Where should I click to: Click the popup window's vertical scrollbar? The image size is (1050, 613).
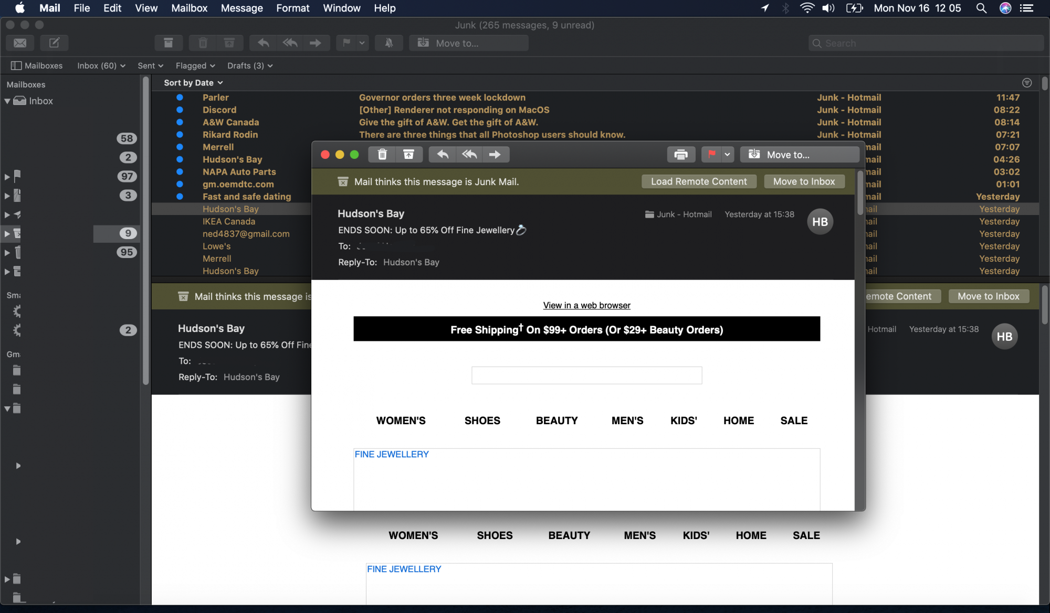click(x=860, y=193)
